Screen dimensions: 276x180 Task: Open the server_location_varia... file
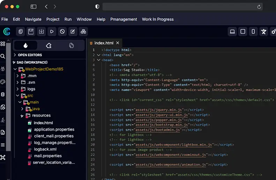click(x=54, y=163)
